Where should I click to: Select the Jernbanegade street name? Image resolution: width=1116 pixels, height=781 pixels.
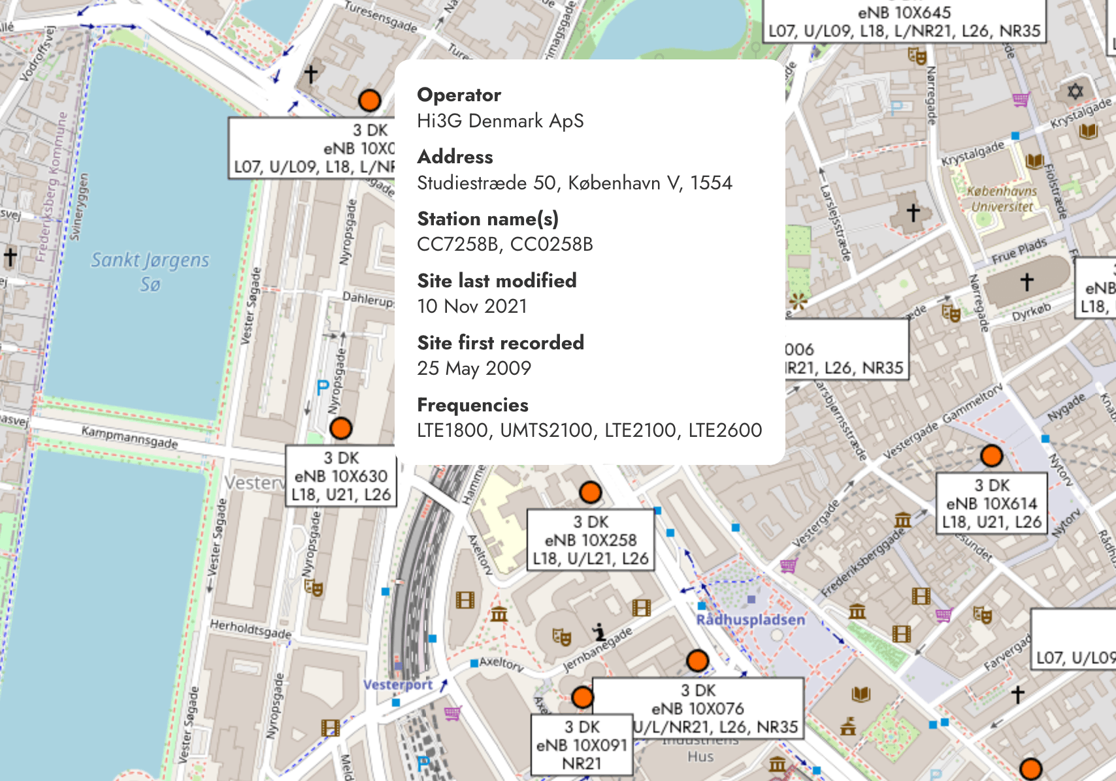[x=598, y=649]
